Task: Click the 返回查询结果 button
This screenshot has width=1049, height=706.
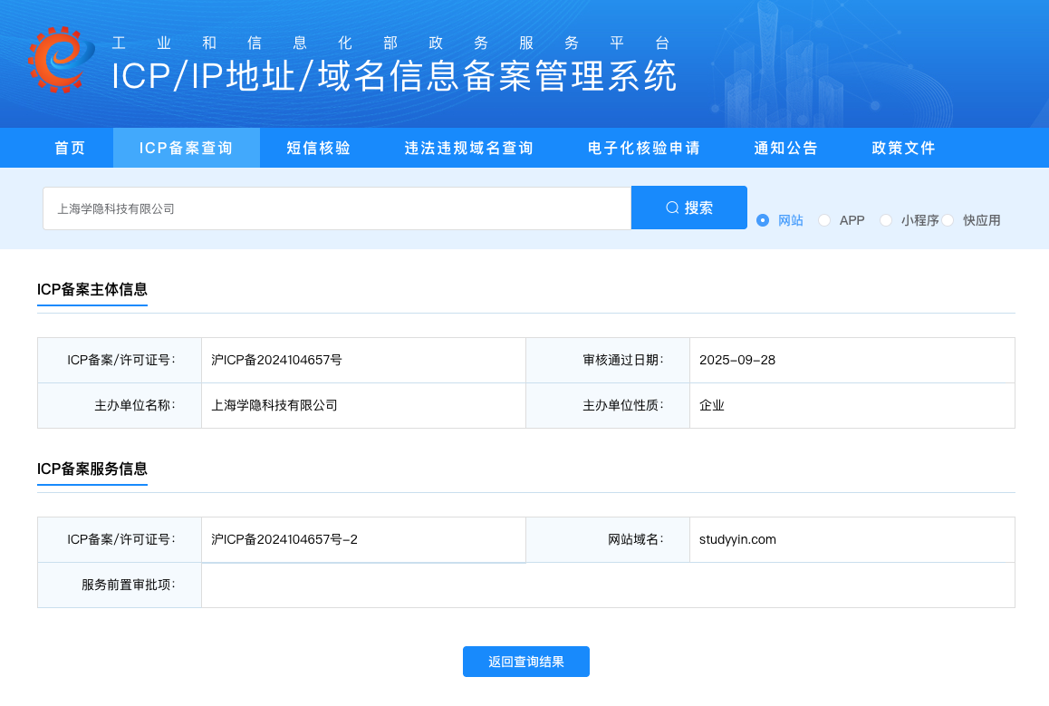Action: coord(525,662)
